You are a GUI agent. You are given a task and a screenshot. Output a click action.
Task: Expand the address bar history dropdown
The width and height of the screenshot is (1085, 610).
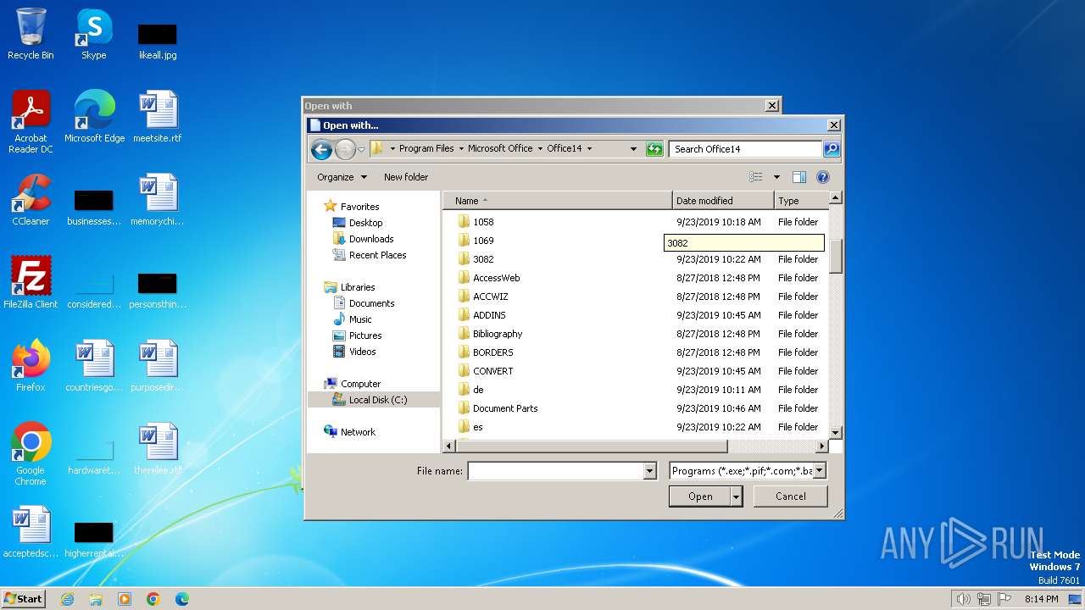click(x=633, y=149)
